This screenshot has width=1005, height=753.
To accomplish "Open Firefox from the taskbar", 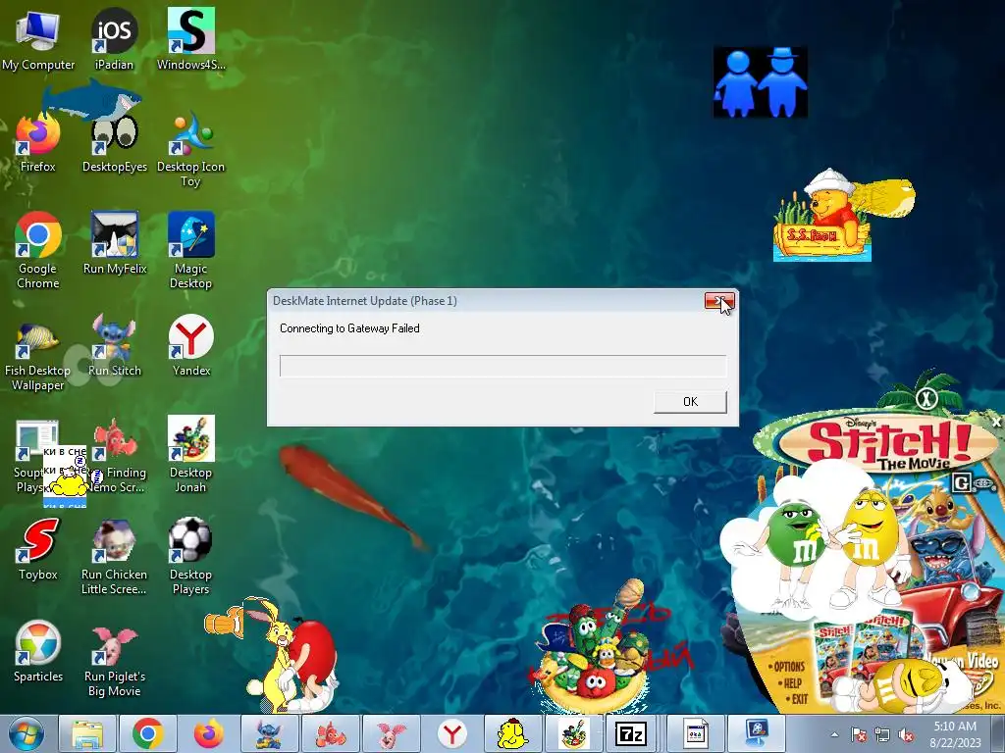I will click(x=209, y=733).
